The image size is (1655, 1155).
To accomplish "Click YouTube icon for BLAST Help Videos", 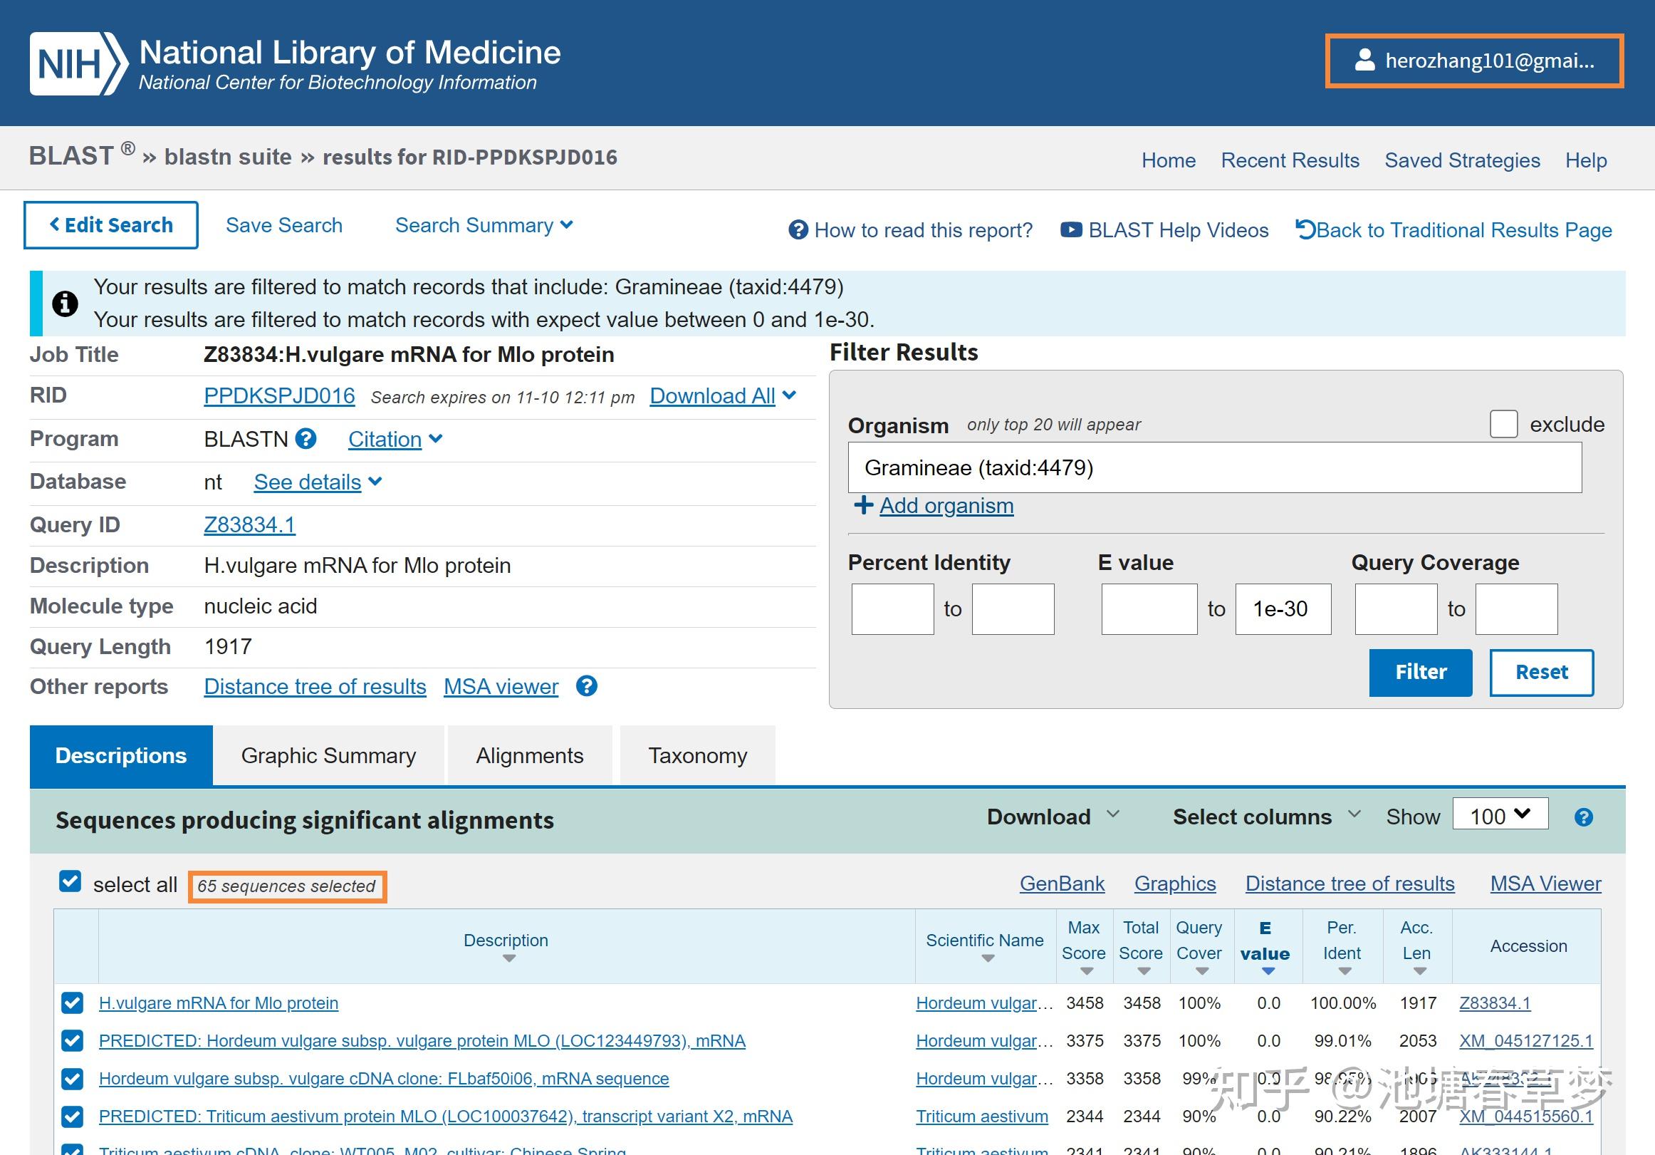I will pyautogui.click(x=1070, y=230).
